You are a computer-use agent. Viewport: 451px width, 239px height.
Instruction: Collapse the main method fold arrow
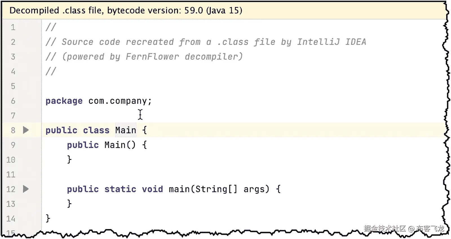[x=26, y=189]
